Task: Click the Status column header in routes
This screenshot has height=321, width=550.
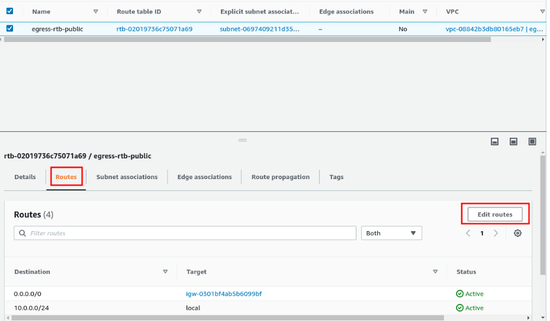Action: tap(466, 271)
